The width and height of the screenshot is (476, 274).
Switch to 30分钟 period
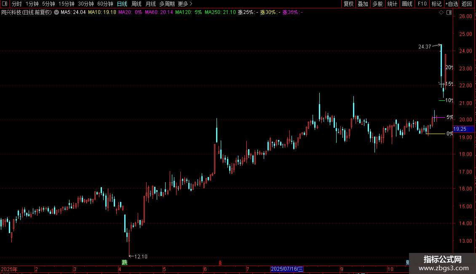point(86,4)
